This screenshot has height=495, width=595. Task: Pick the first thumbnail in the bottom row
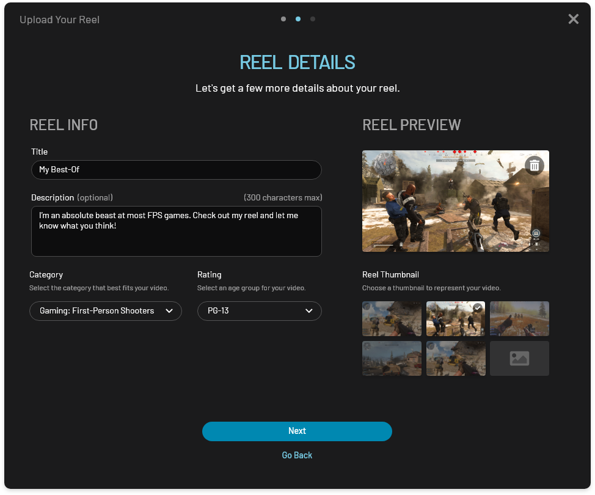tap(392, 358)
